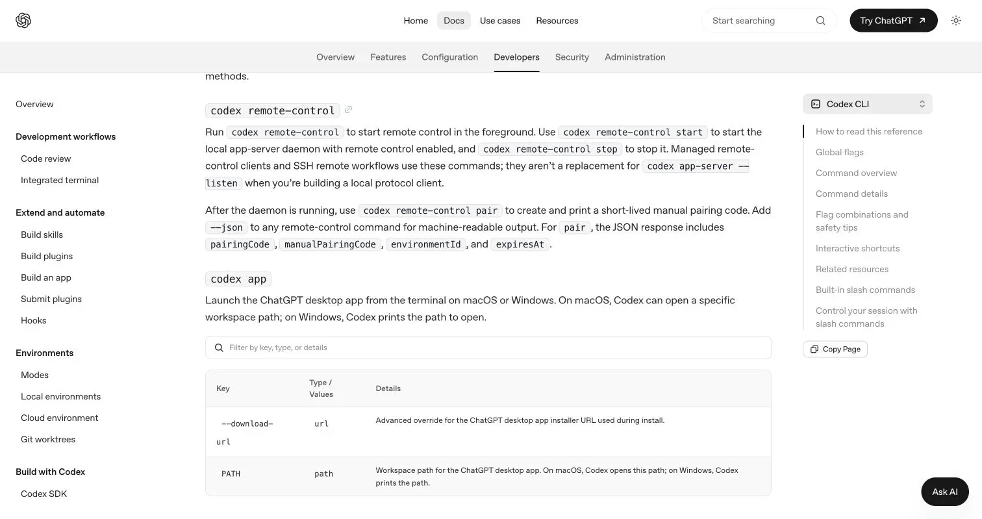Jump to Flag combinations and safety tips
The height and width of the screenshot is (519, 982).
(862, 221)
